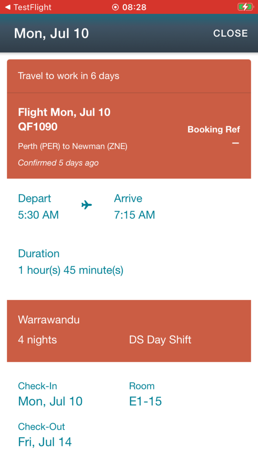Tap the Depart time 5:30 AM
The width and height of the screenshot is (258, 460).
[38, 215]
